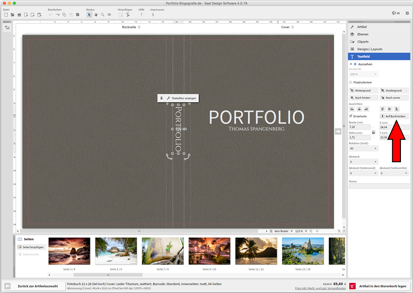Toggle the aspect ratio lock icon
413x293 pixels.
coord(373,132)
